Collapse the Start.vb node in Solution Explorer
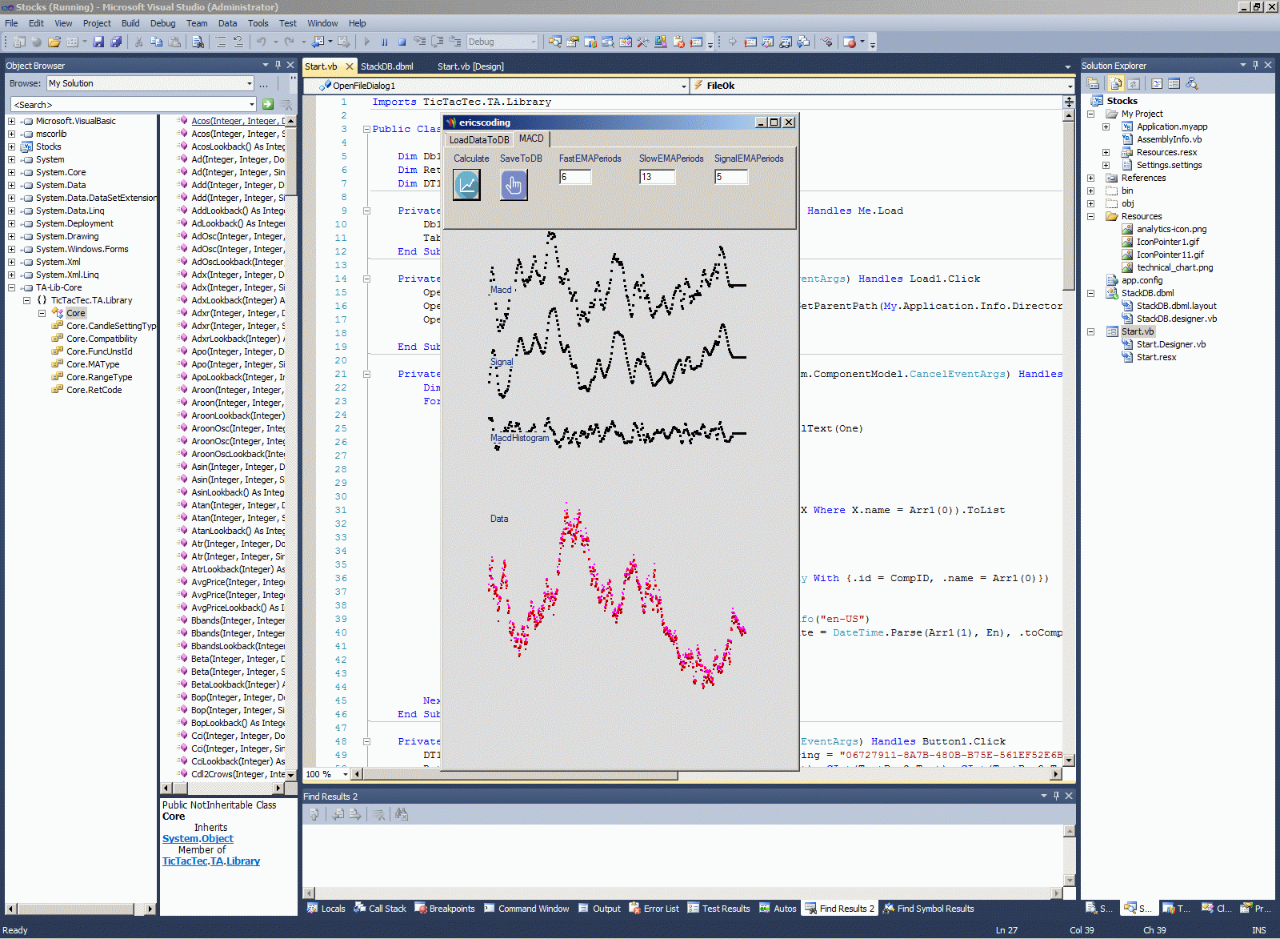 (x=1090, y=331)
